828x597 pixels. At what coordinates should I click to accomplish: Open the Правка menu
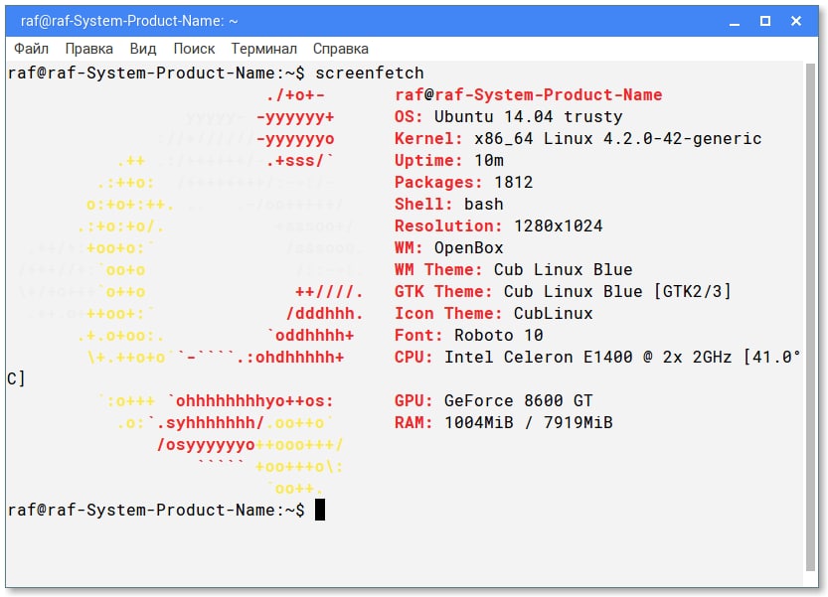[x=88, y=49]
